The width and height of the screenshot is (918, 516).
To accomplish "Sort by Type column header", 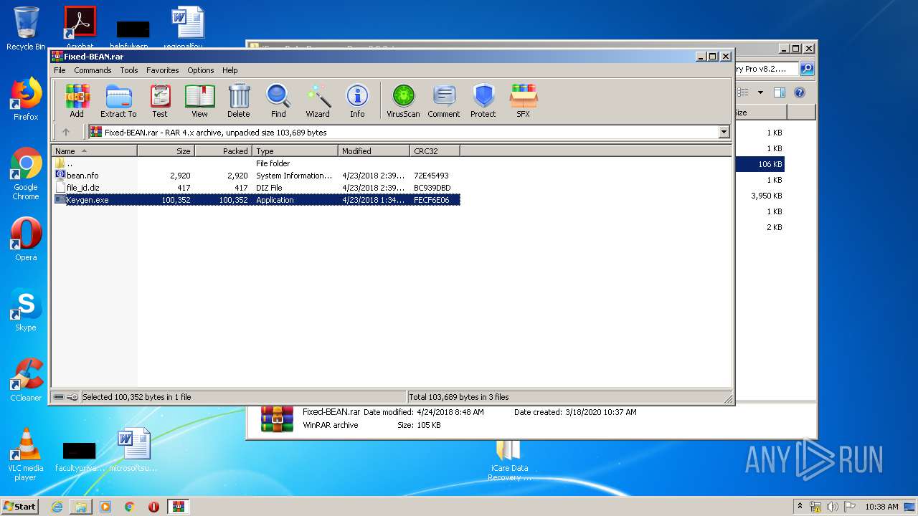I will coord(295,151).
